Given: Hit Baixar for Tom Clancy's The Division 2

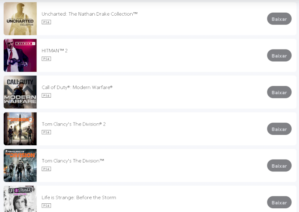Looking at the screenshot, I should (x=279, y=129).
